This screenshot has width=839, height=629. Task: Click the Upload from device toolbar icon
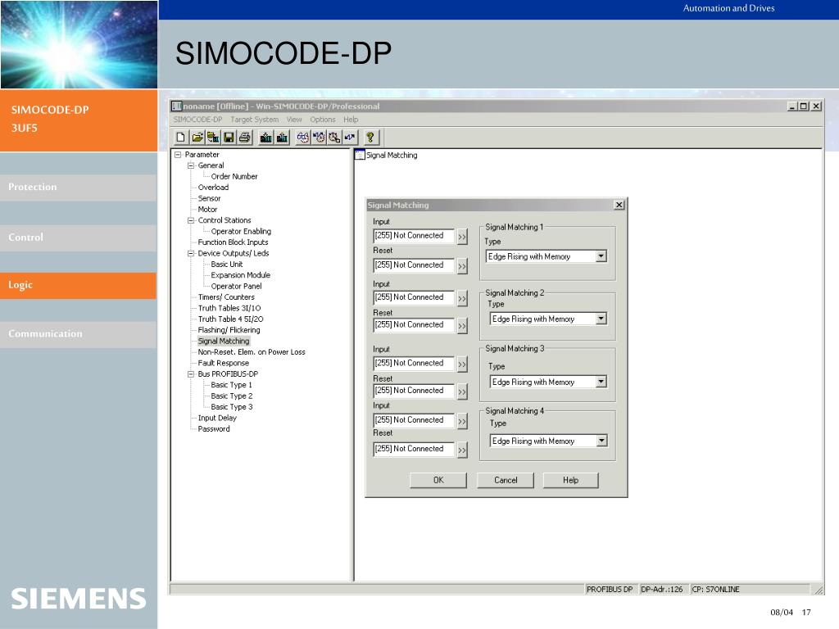click(282, 138)
